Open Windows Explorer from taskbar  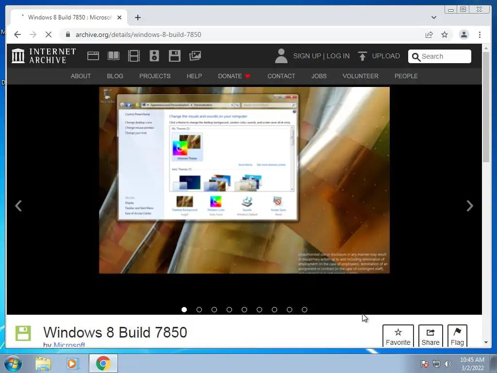pyautogui.click(x=43, y=364)
